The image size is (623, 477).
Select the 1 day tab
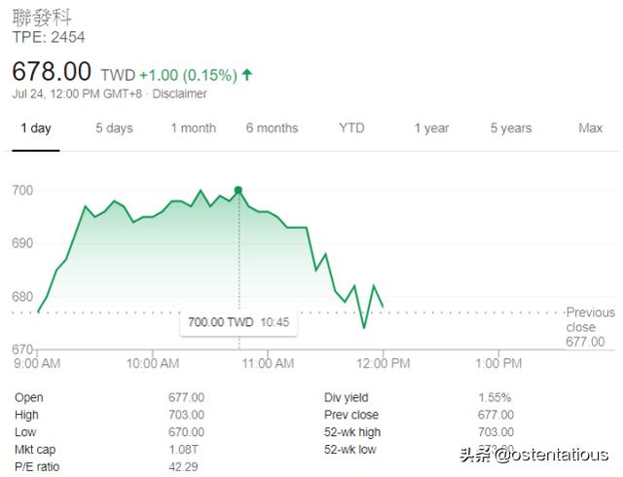tap(36, 128)
